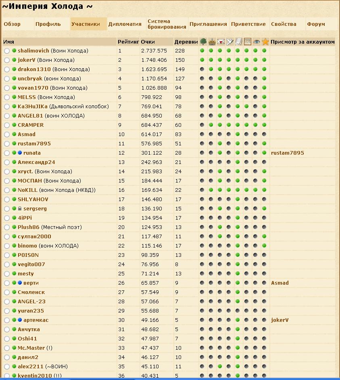Click gray founder dot in drakon1310 row
Viewport: 340px width, 380px height.
tap(202, 69)
